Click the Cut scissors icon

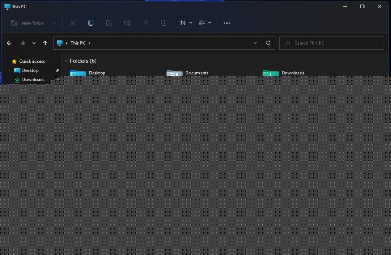point(72,23)
